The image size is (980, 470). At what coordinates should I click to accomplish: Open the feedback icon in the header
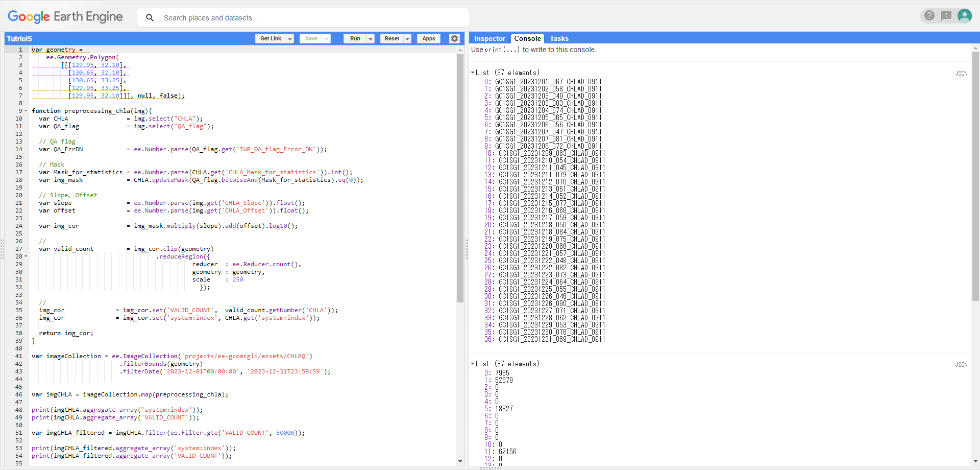[x=946, y=16]
